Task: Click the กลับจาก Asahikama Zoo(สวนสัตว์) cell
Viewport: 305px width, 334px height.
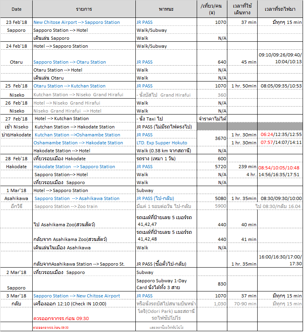Action: [84, 235]
